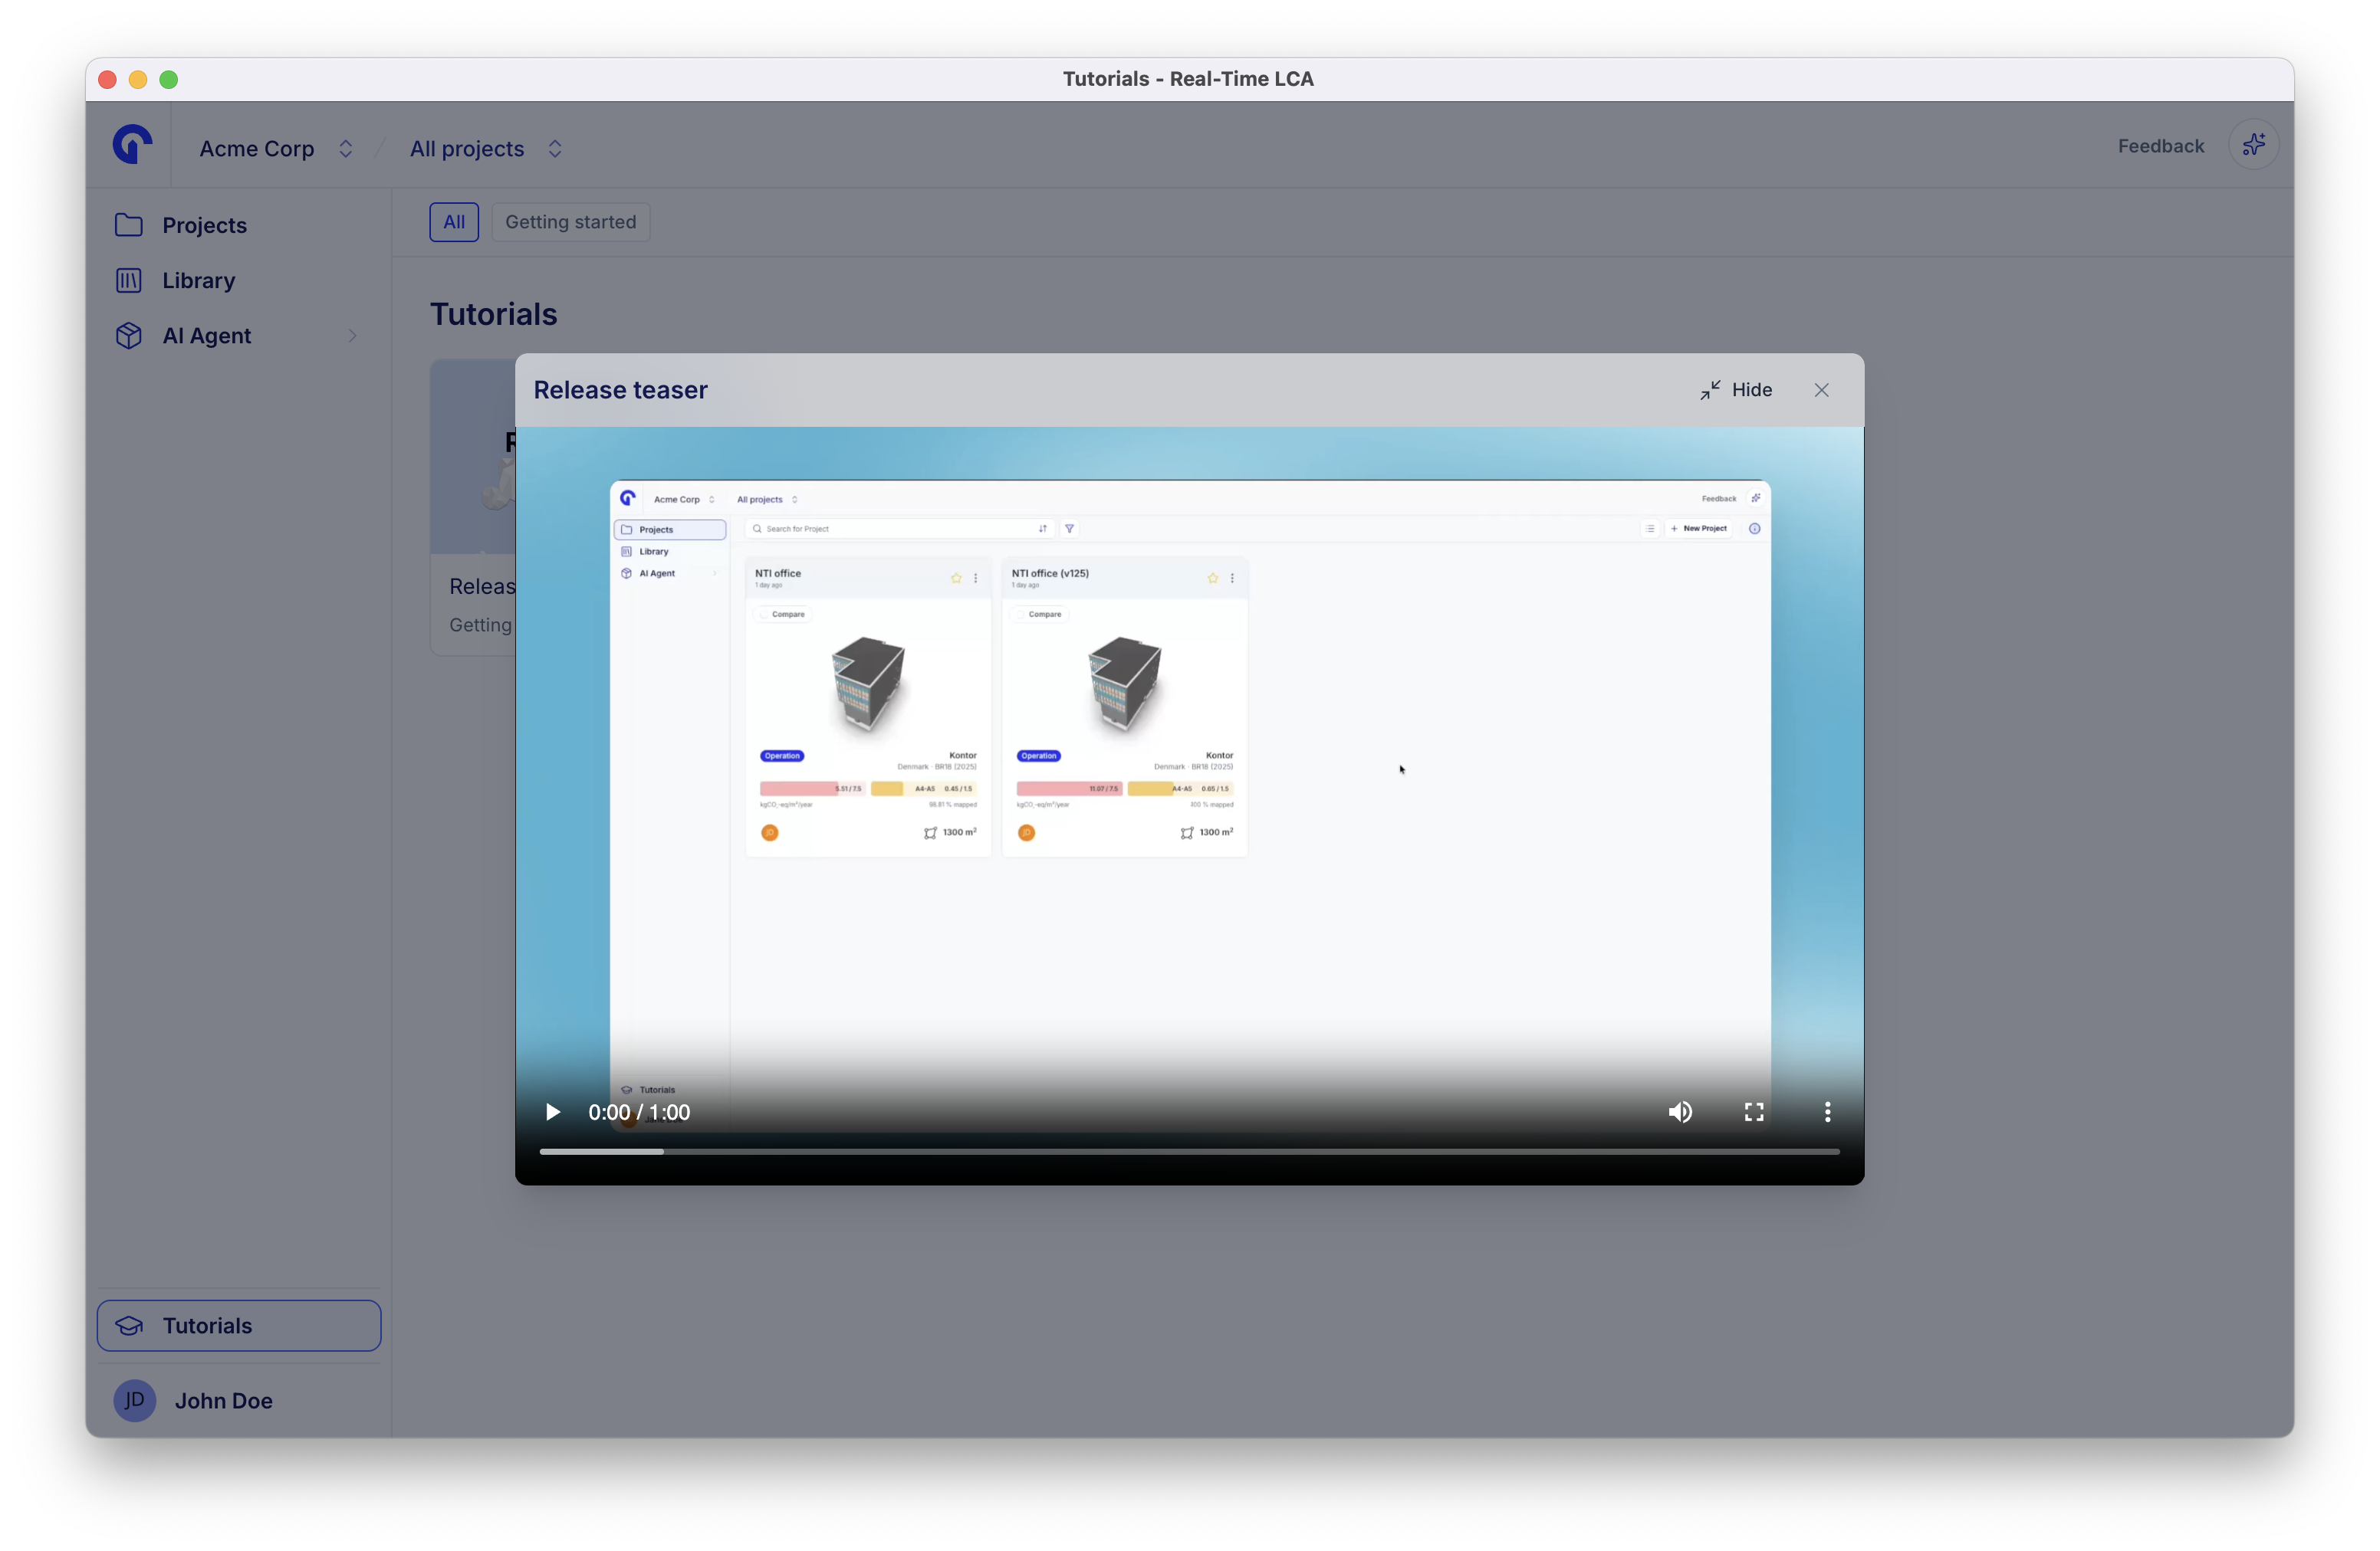Go to Projects in the sidebar

pos(238,225)
